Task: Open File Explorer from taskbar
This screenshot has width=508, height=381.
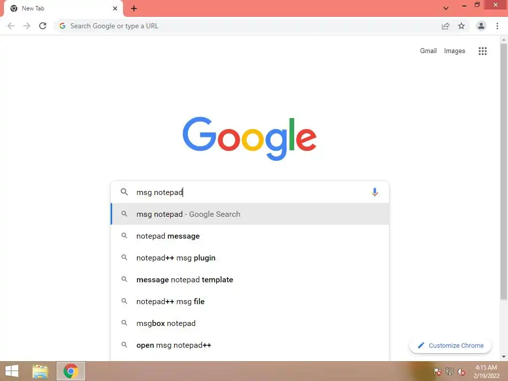Action: coord(40,371)
